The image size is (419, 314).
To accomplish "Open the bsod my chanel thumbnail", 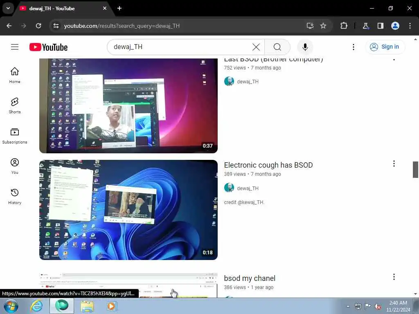I will [x=128, y=285].
